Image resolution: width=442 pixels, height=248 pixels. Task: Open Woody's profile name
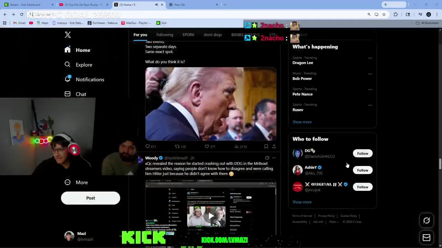point(152,158)
